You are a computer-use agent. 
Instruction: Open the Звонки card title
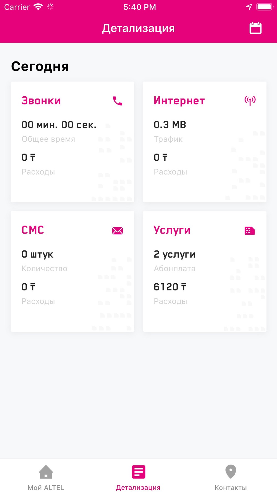pyautogui.click(x=41, y=101)
